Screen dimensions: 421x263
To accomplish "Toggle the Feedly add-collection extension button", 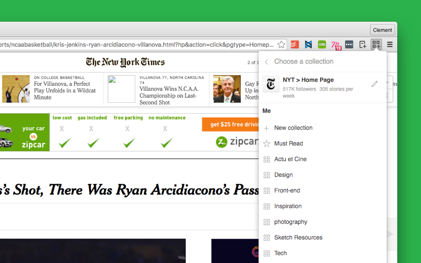I will pos(376,44).
